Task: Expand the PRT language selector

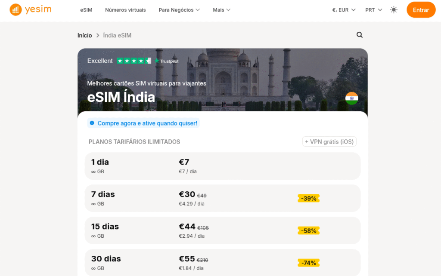Action: click(x=373, y=10)
